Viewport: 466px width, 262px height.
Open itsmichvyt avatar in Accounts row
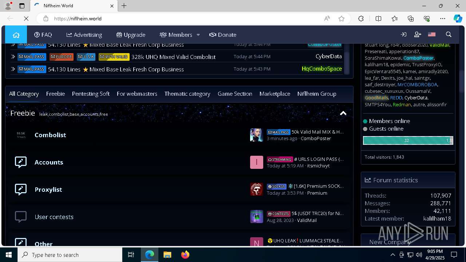(x=256, y=162)
